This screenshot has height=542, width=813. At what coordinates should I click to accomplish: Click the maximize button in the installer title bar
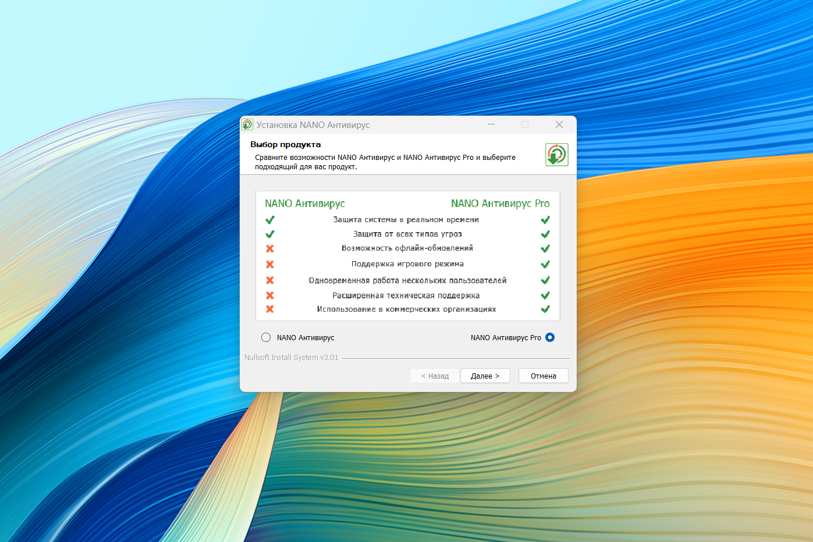click(x=525, y=124)
